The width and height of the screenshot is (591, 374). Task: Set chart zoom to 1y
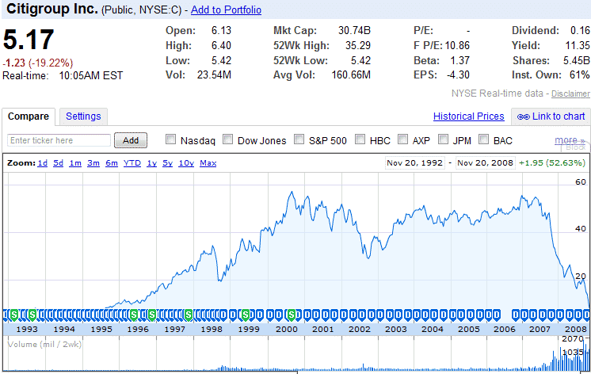pos(151,163)
